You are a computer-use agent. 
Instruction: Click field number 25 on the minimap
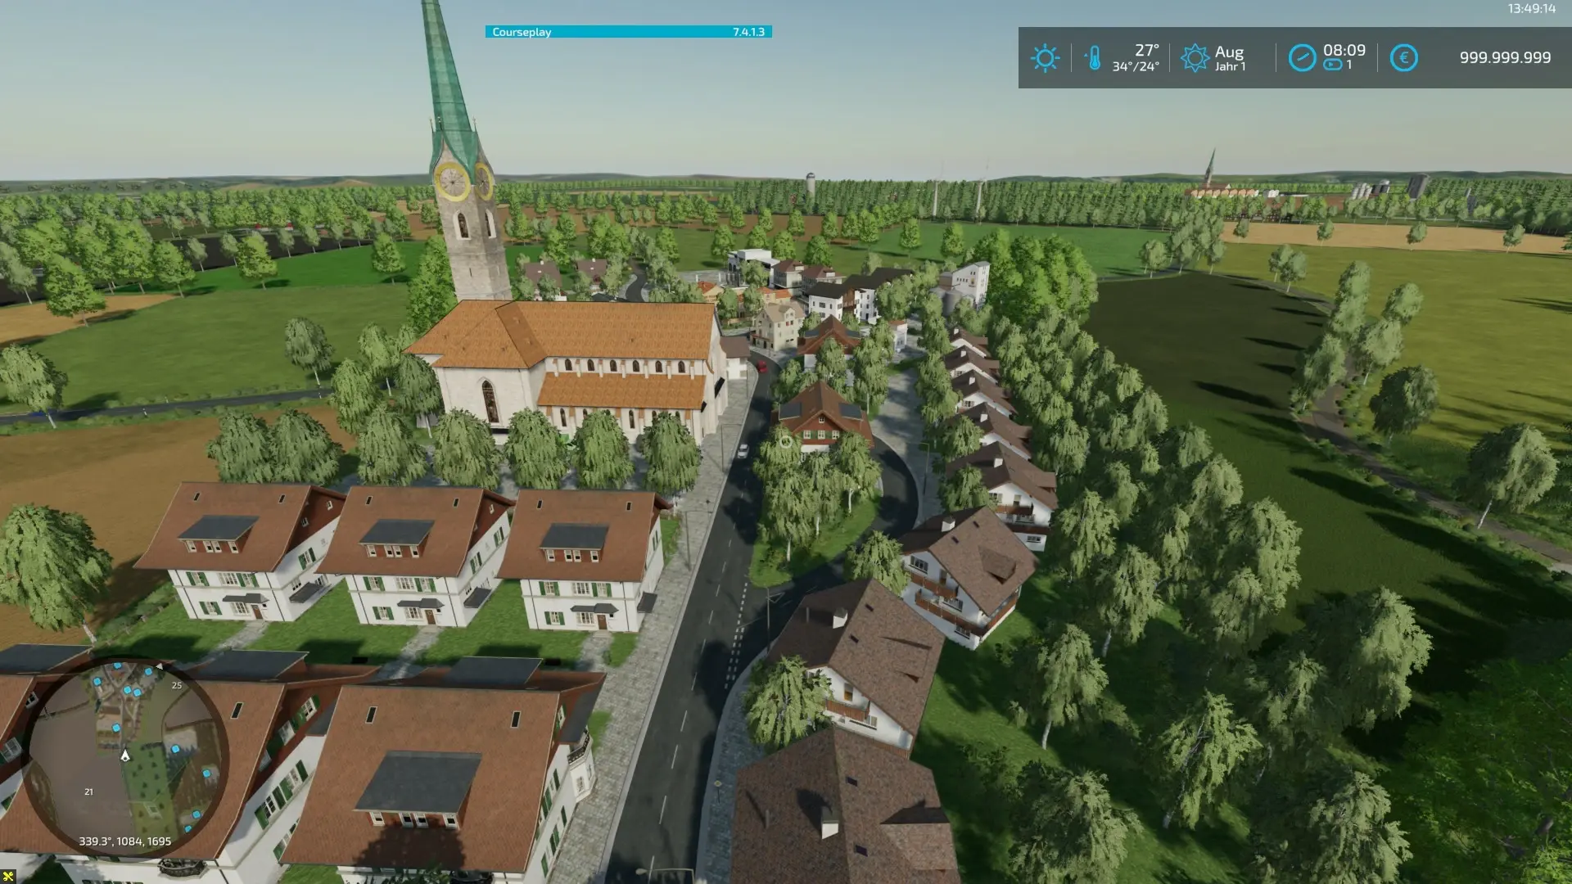177,686
